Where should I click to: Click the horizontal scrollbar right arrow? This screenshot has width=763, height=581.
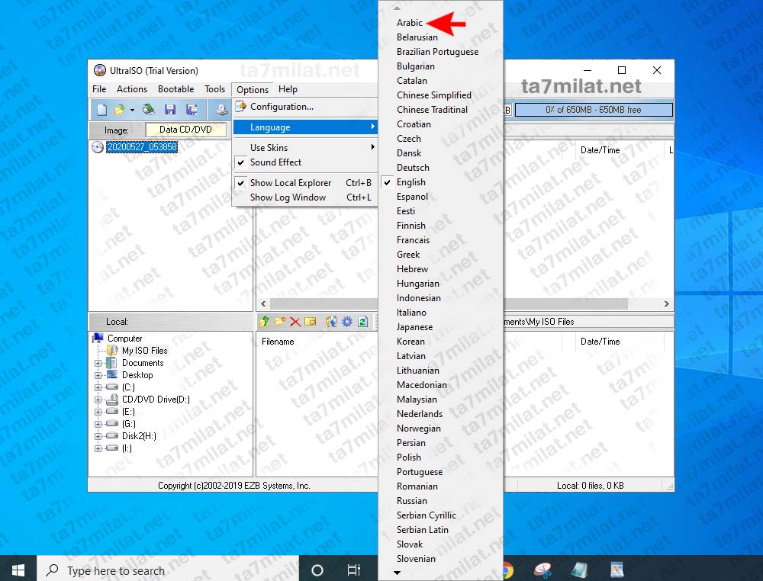pos(667,304)
